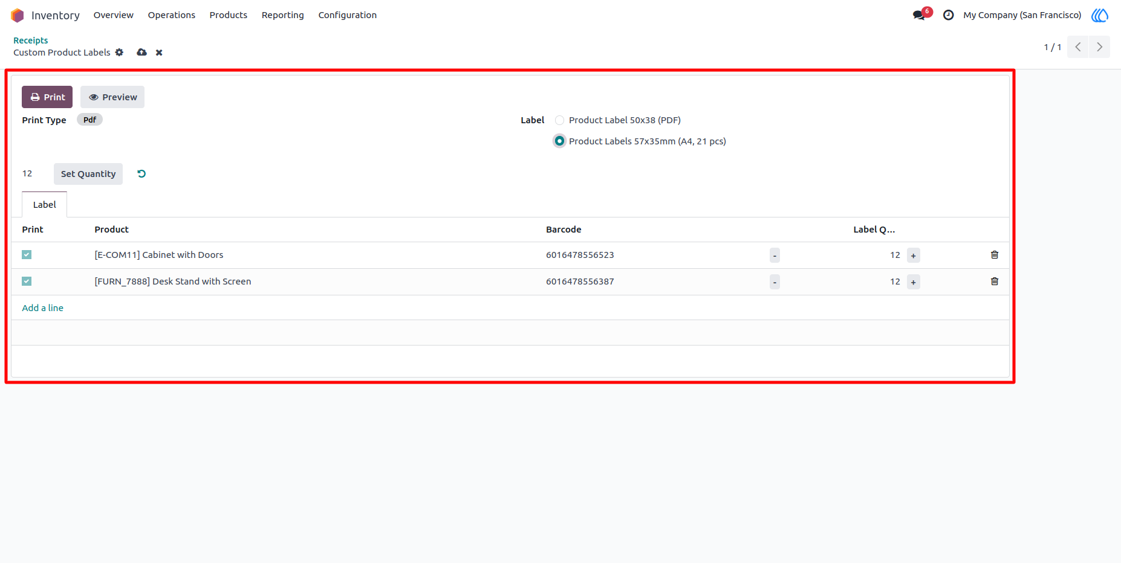Open the Reporting menu
This screenshot has height=563, width=1121.
tap(283, 15)
